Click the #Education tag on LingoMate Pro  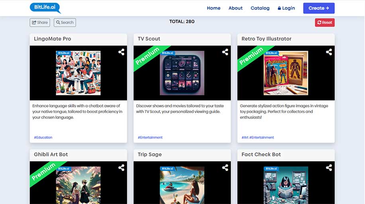point(43,137)
